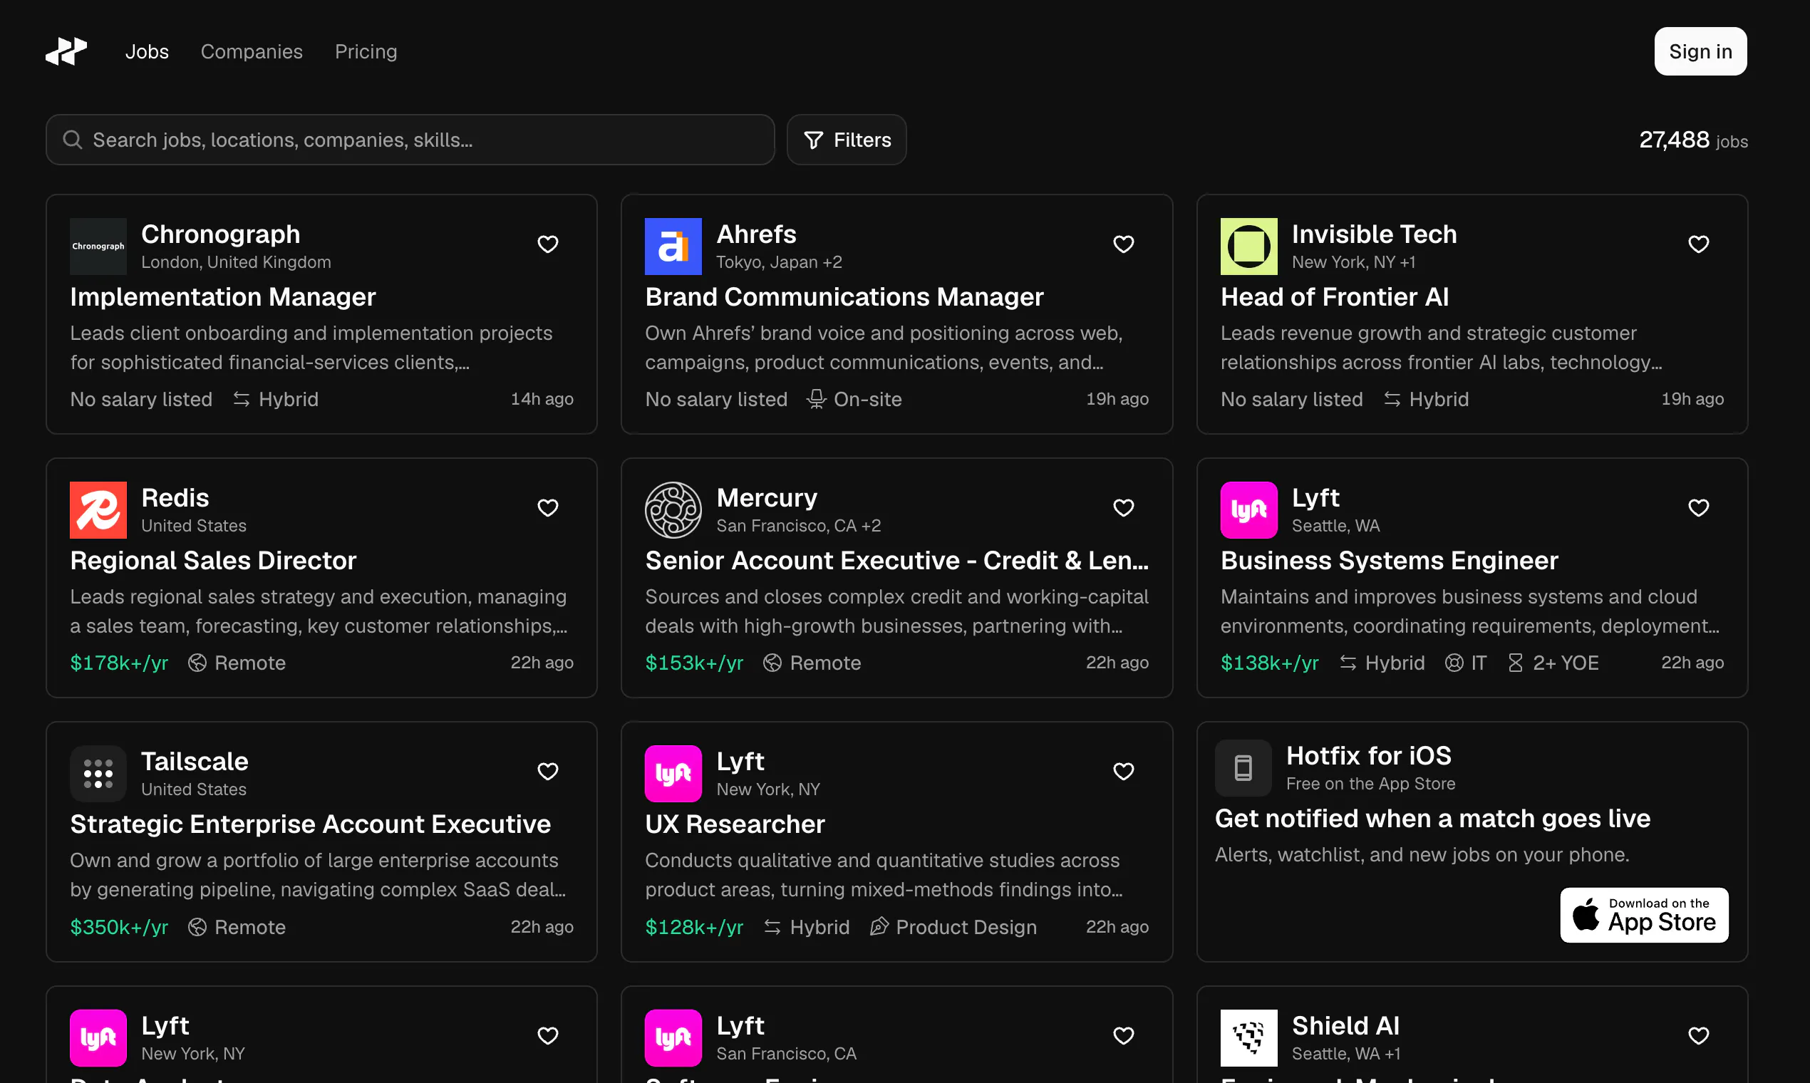Favorite the Mercury Senior Account Executive job

pos(1123,507)
